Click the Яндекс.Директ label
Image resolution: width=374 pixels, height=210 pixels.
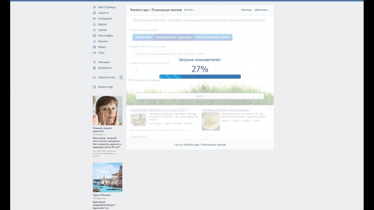(138, 137)
